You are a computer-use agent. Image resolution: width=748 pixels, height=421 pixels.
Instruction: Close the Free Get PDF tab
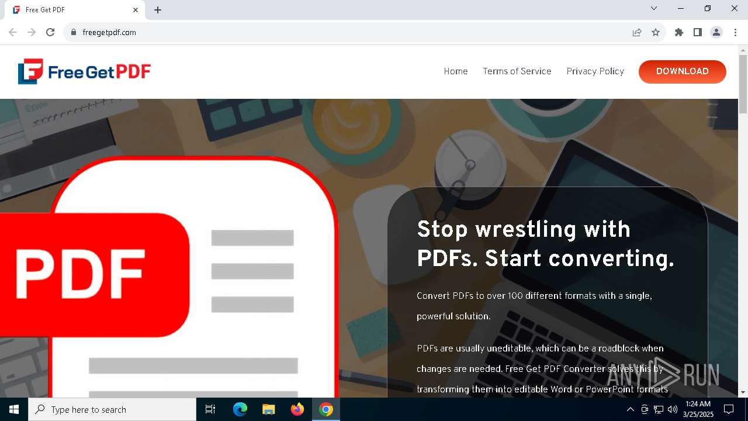pos(136,10)
